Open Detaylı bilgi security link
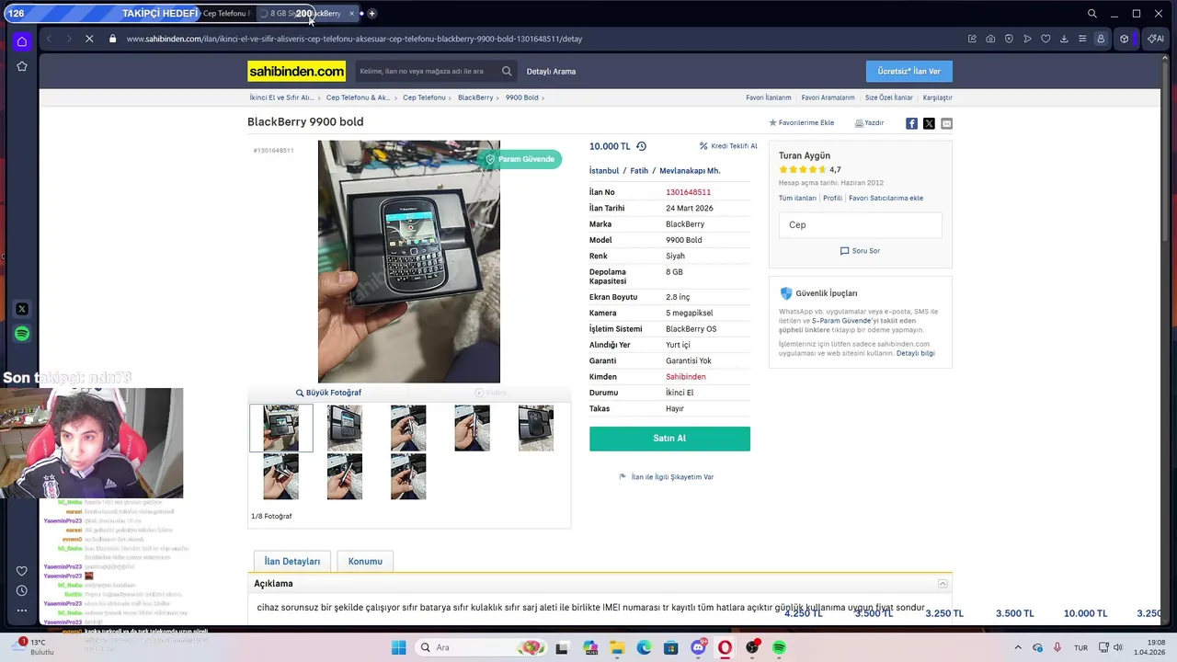Image resolution: width=1177 pixels, height=662 pixels. pos(916,353)
